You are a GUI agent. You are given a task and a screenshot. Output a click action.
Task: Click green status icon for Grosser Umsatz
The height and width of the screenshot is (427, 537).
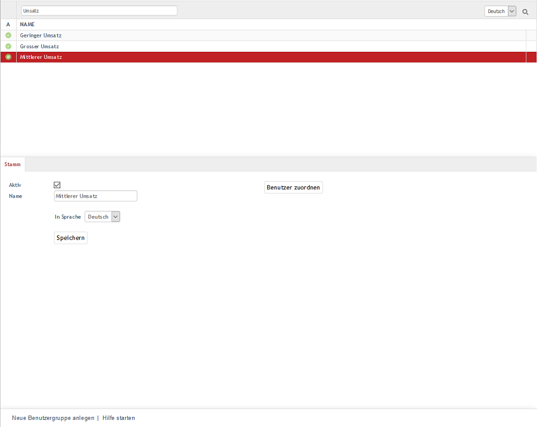[8, 46]
